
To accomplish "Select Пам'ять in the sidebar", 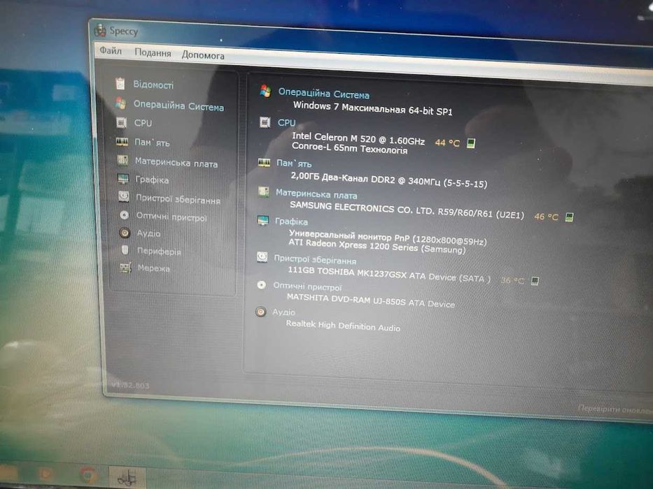I will pos(152,143).
